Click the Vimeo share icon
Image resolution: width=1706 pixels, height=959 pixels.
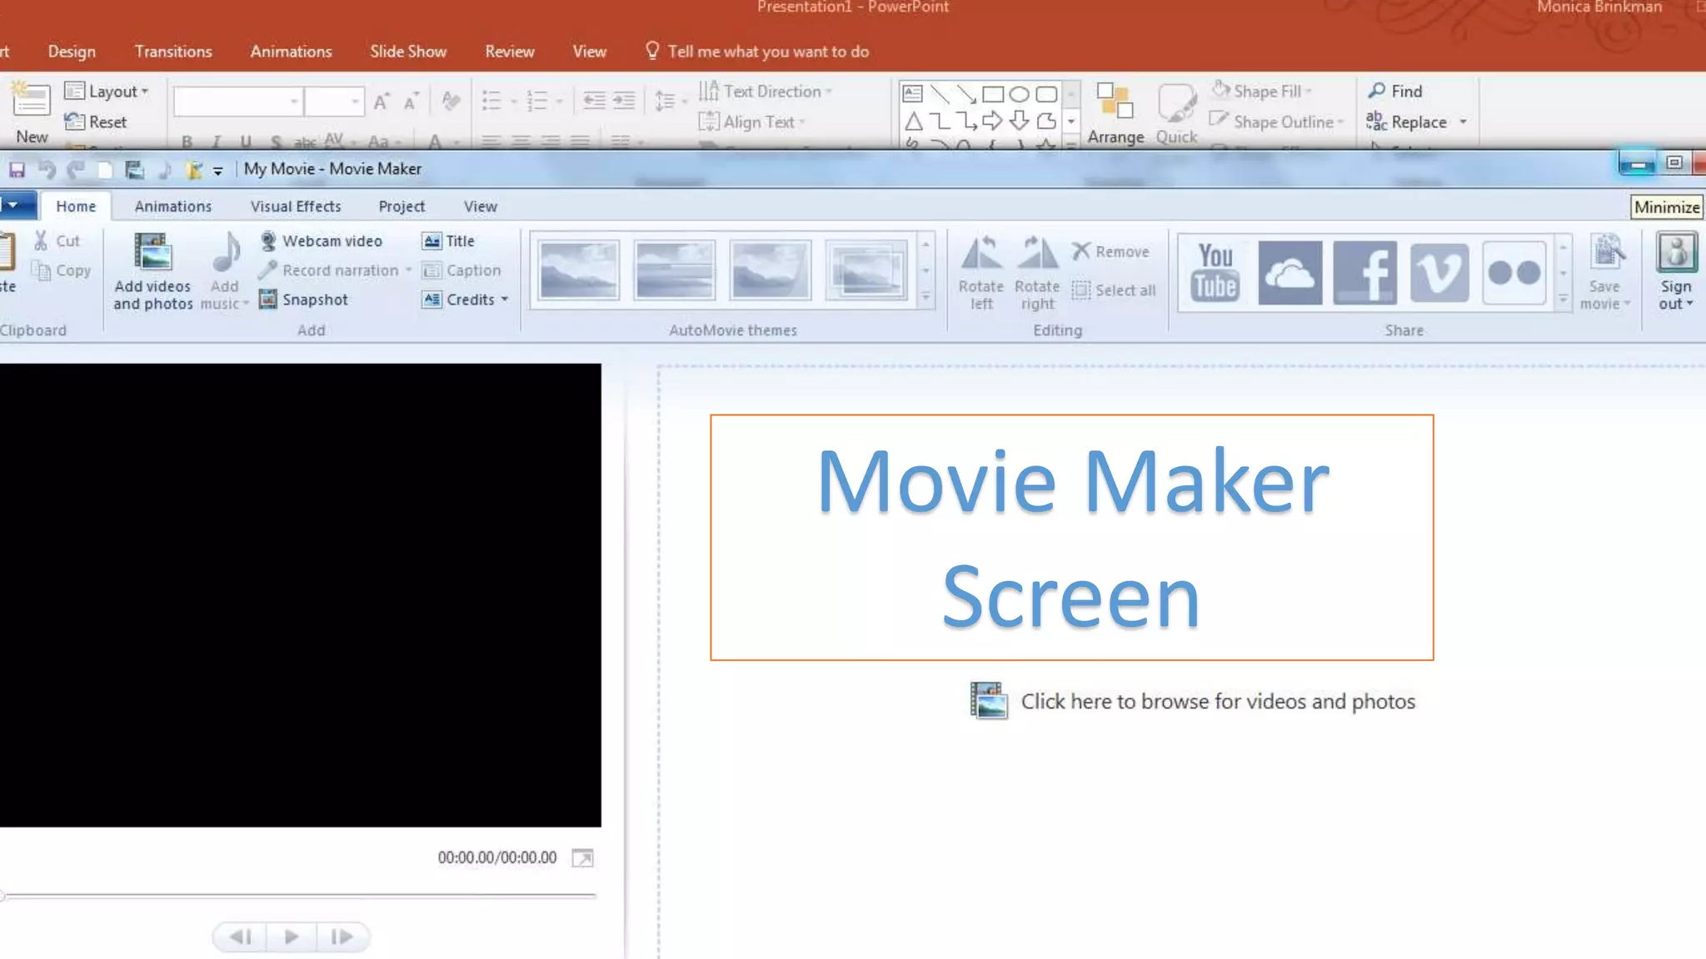point(1439,272)
